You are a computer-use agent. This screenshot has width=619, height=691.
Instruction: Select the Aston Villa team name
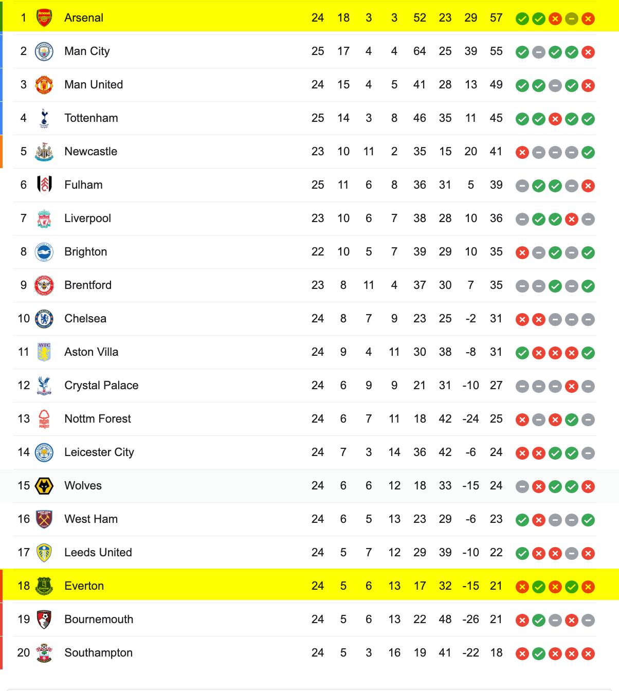92,352
